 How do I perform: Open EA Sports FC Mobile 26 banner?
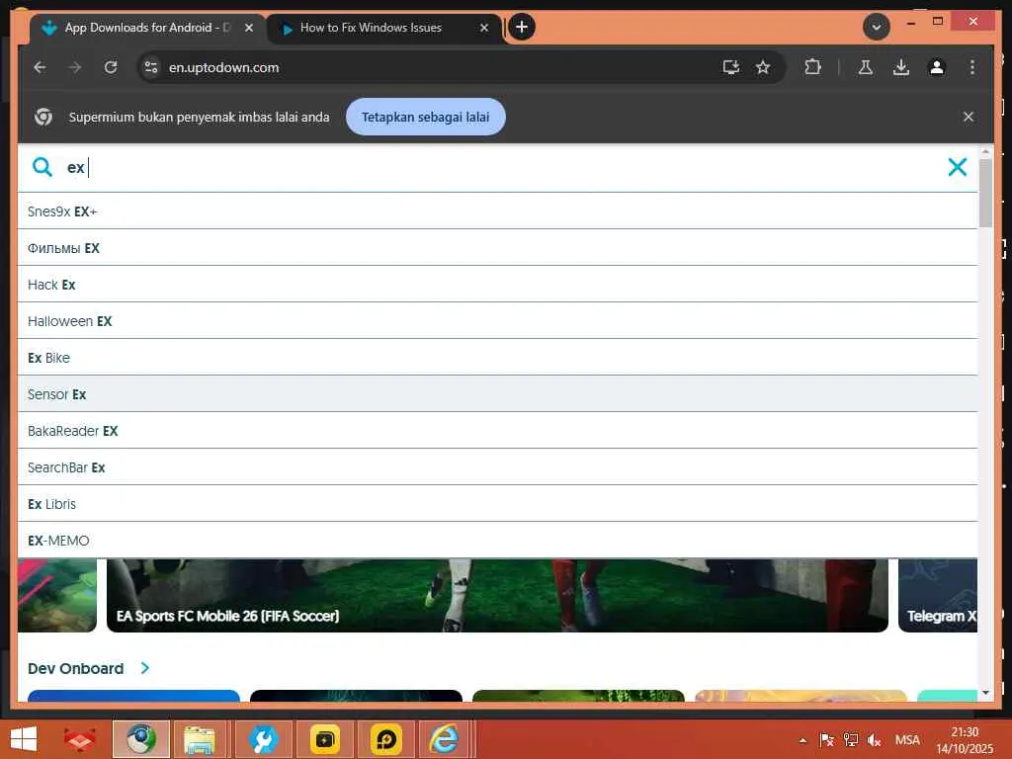[x=497, y=595]
